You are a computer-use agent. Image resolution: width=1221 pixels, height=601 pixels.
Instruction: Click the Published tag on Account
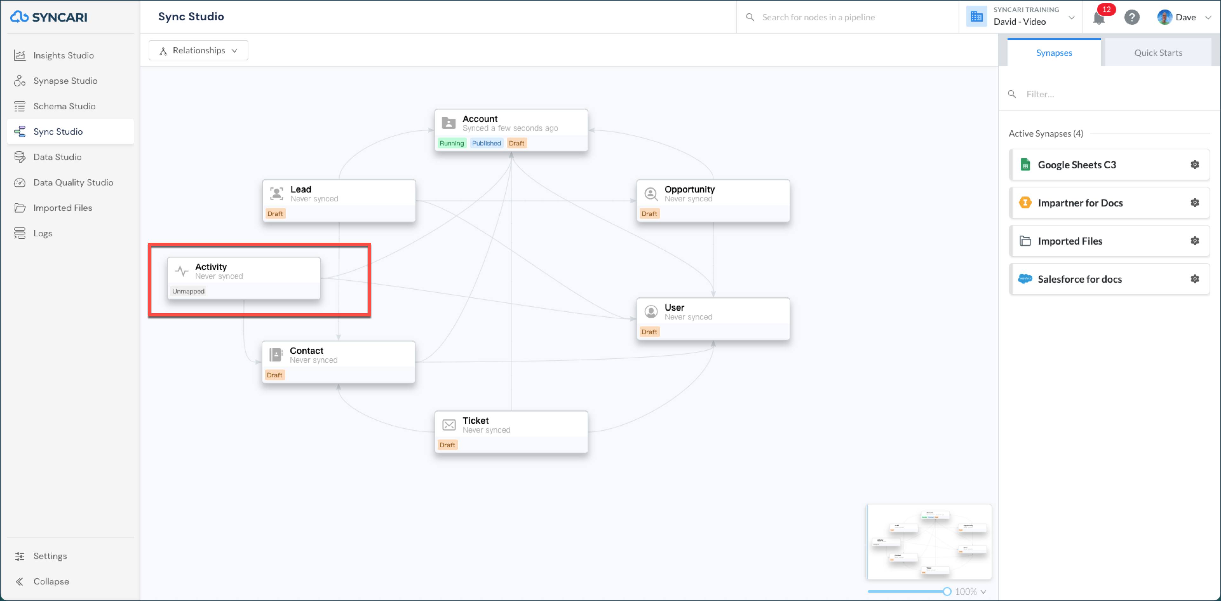[x=486, y=143]
